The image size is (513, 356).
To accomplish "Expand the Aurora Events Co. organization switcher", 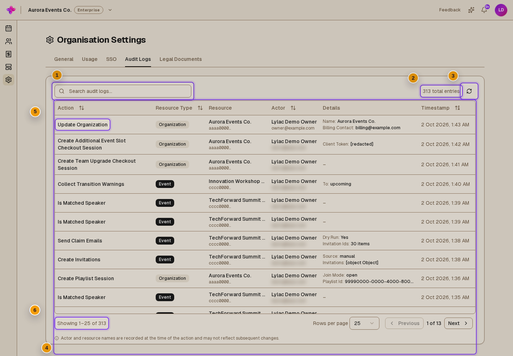I will tap(110, 10).
